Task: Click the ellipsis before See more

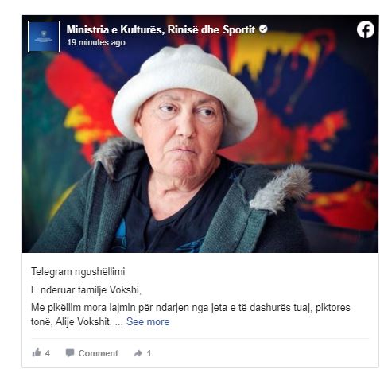Action: point(119,324)
